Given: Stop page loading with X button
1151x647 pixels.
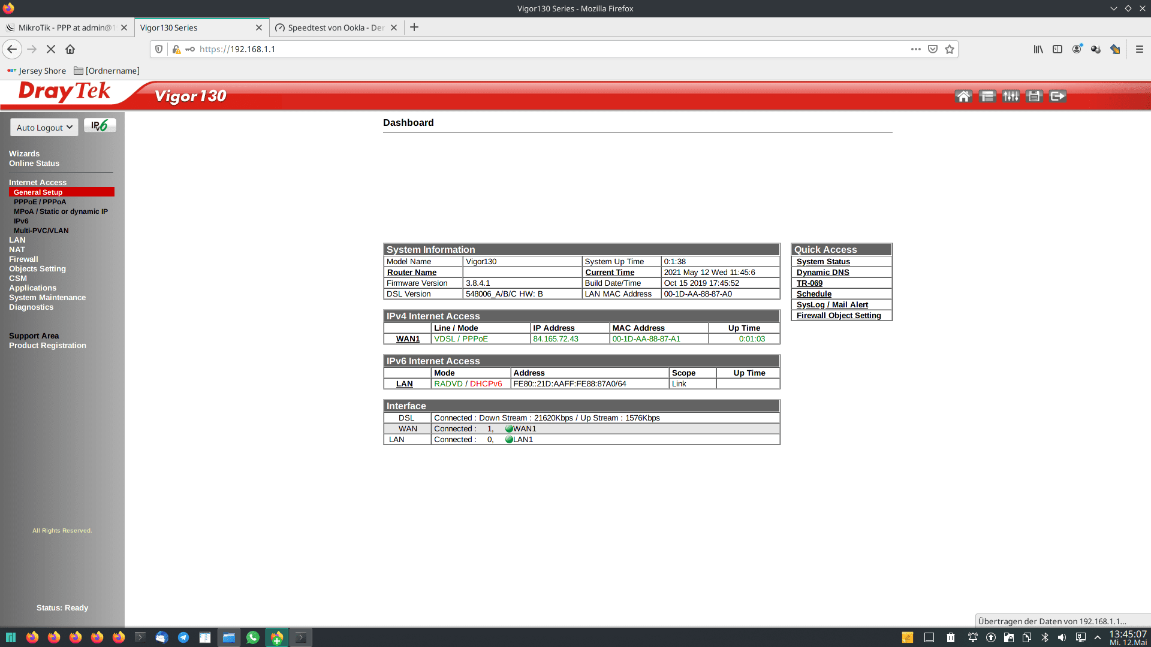Looking at the screenshot, I should (51, 49).
